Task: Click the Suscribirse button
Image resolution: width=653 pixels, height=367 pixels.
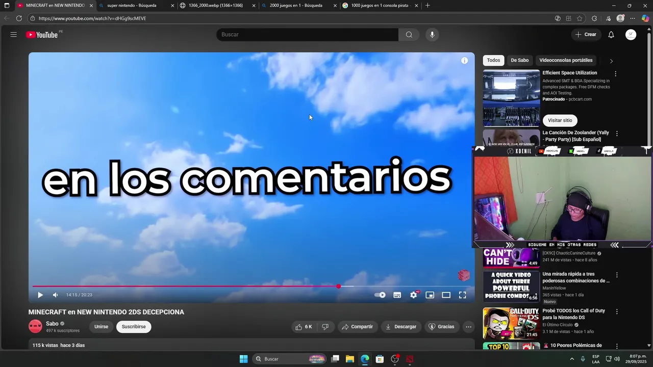Action: 134,327
